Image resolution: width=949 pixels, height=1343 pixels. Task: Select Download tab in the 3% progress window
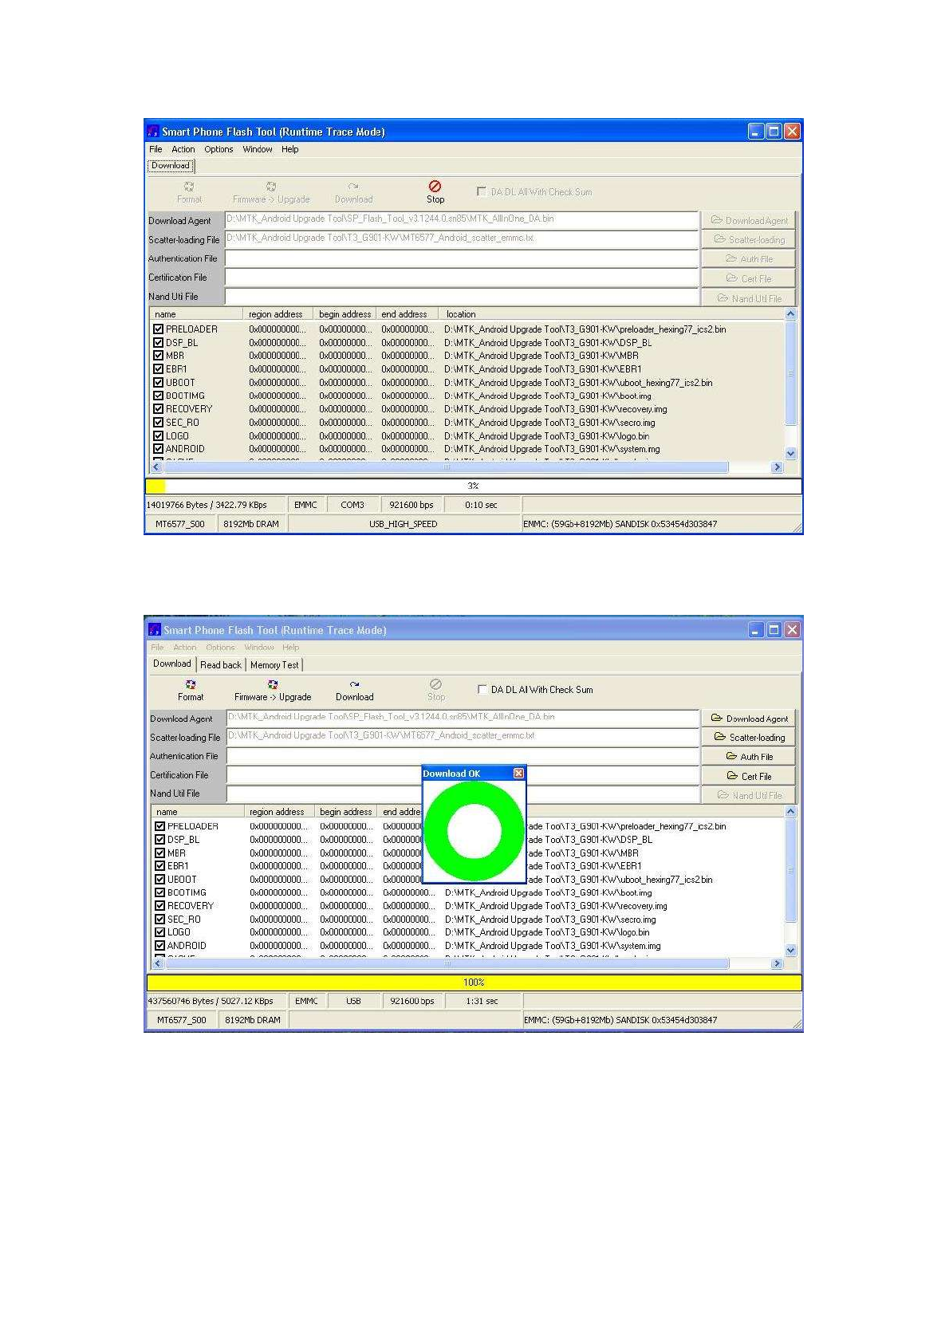click(171, 166)
